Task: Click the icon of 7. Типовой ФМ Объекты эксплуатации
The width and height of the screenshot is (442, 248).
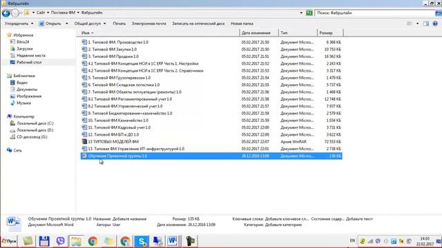Action: (x=84, y=92)
